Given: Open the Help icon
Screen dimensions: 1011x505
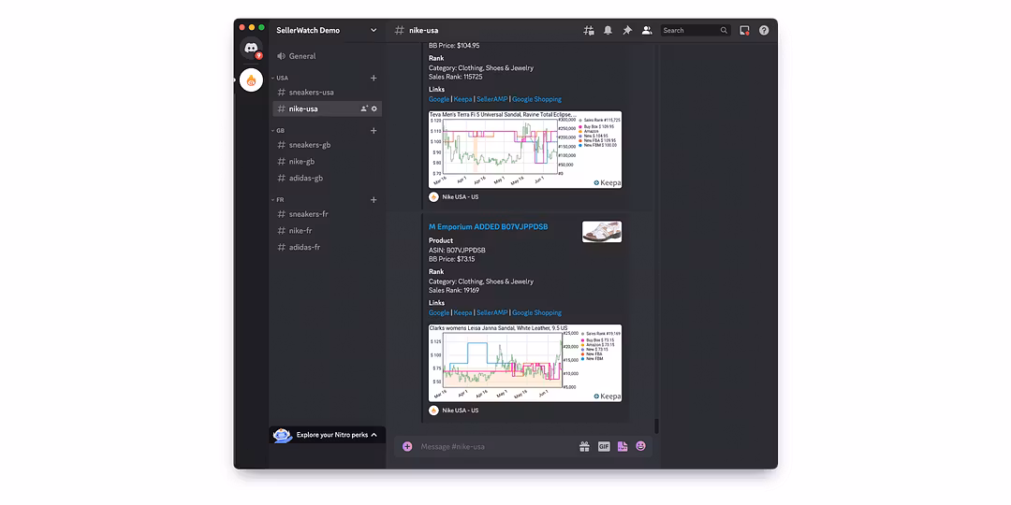Looking at the screenshot, I should (x=764, y=31).
